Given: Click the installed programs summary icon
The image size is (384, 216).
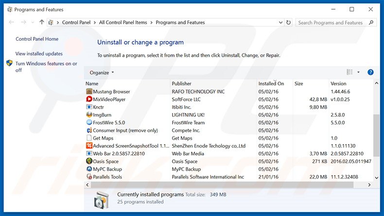Looking at the screenshot, I should coord(102,200).
